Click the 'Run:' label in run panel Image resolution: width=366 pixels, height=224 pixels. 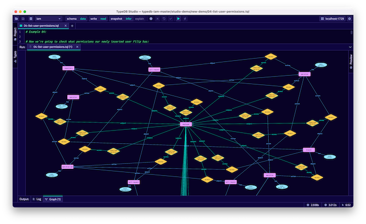(x=22, y=47)
